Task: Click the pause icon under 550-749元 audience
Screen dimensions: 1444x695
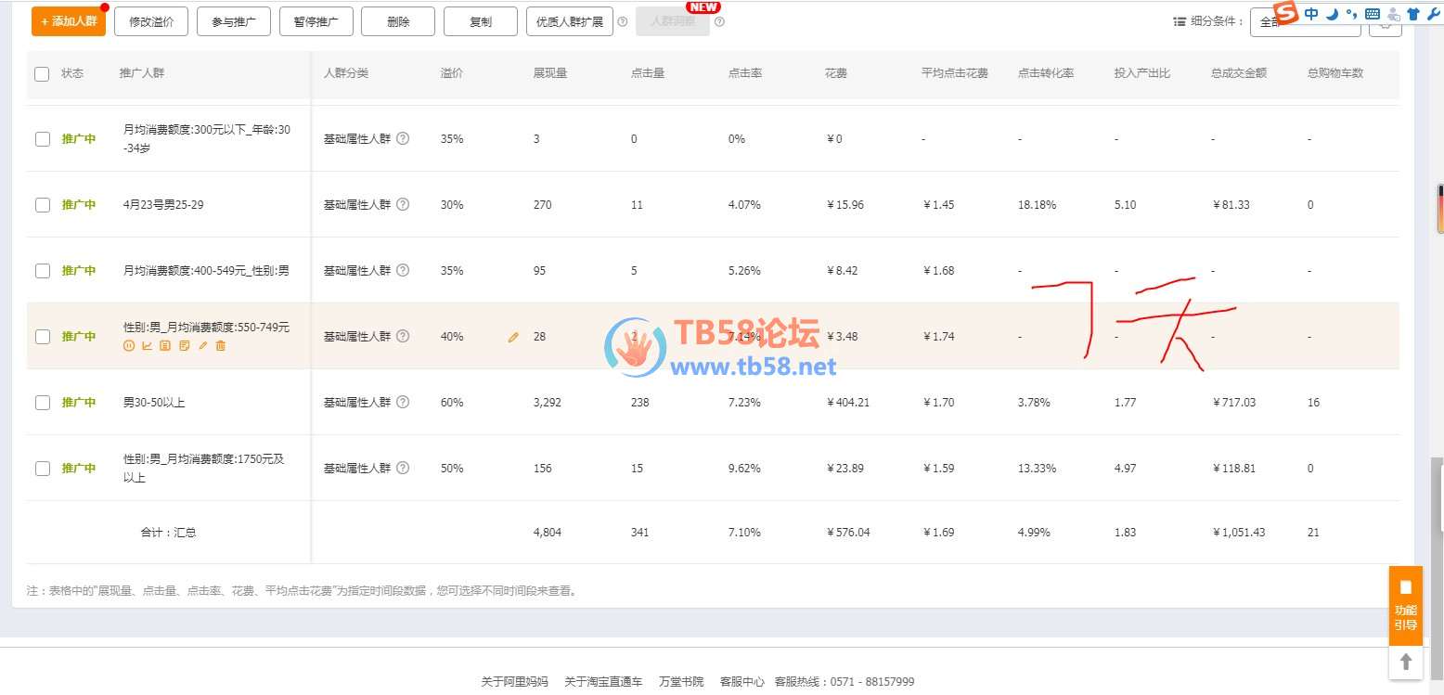Action: coord(129,346)
